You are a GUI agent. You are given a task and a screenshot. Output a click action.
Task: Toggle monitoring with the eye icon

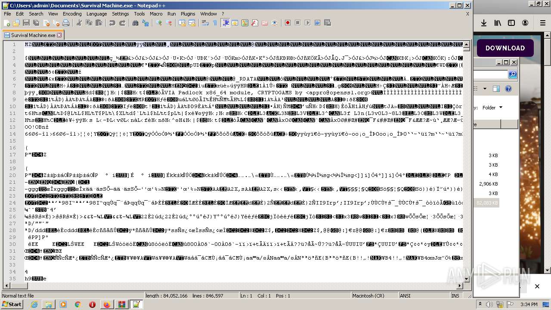click(275, 23)
